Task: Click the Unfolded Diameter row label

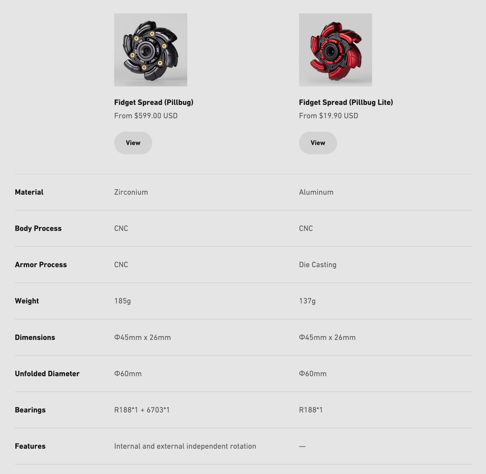Action: 47,374
